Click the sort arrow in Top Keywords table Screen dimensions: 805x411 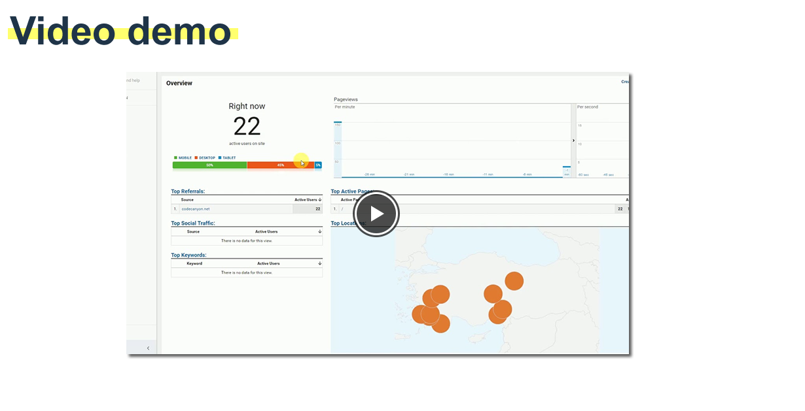coord(320,263)
